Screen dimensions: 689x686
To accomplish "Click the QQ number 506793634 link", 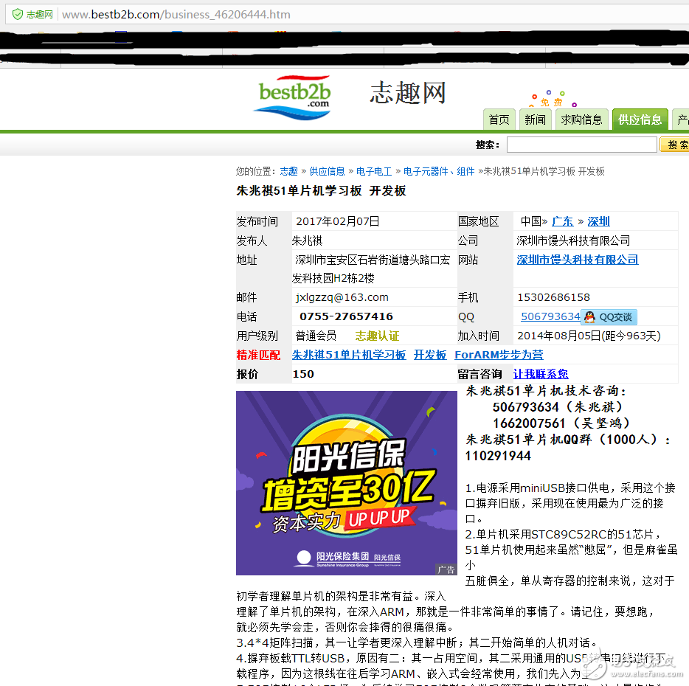I will [x=550, y=316].
